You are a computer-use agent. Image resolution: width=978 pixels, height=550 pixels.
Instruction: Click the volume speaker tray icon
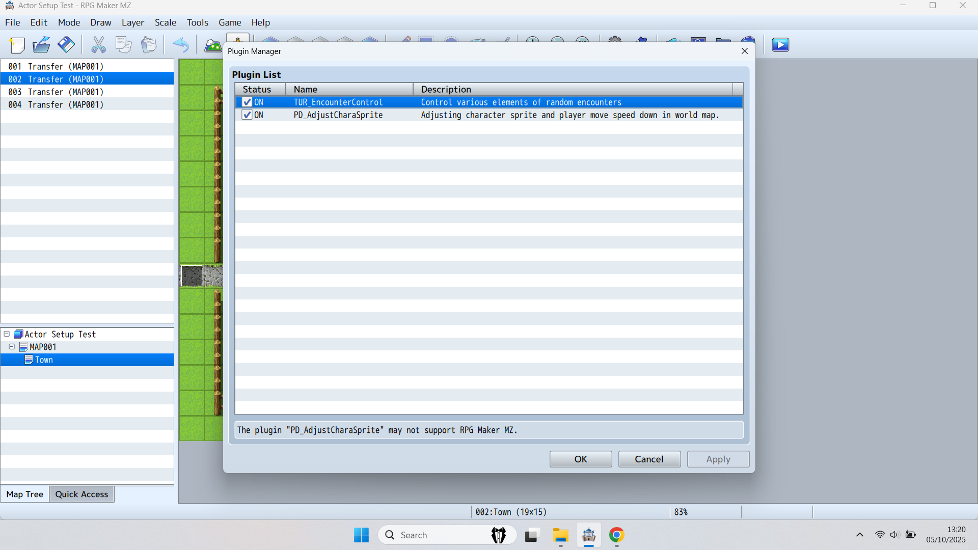(x=894, y=535)
